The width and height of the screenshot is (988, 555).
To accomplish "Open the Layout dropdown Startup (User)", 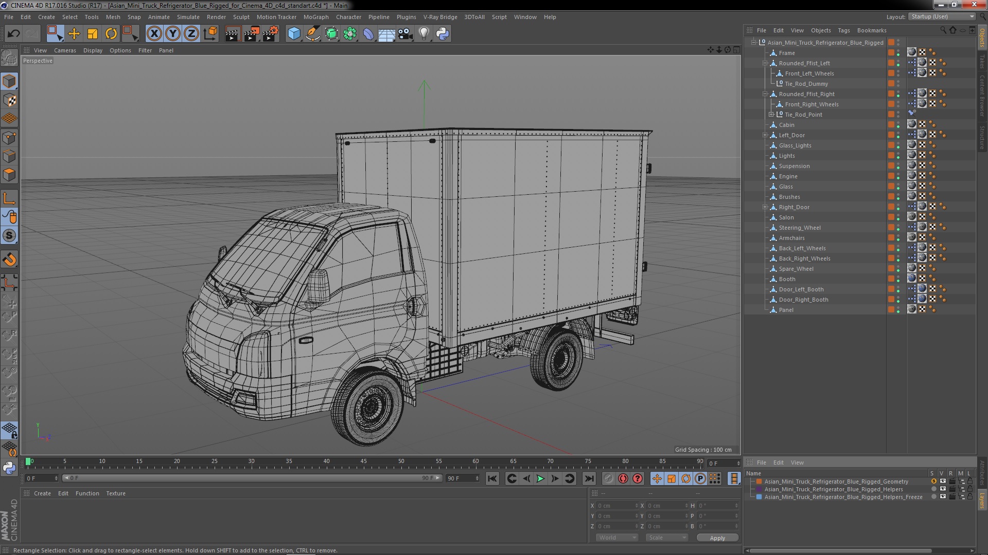I will pyautogui.click(x=942, y=16).
